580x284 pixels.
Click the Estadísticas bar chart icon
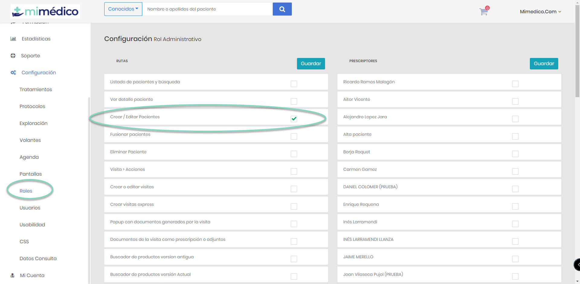(13, 39)
